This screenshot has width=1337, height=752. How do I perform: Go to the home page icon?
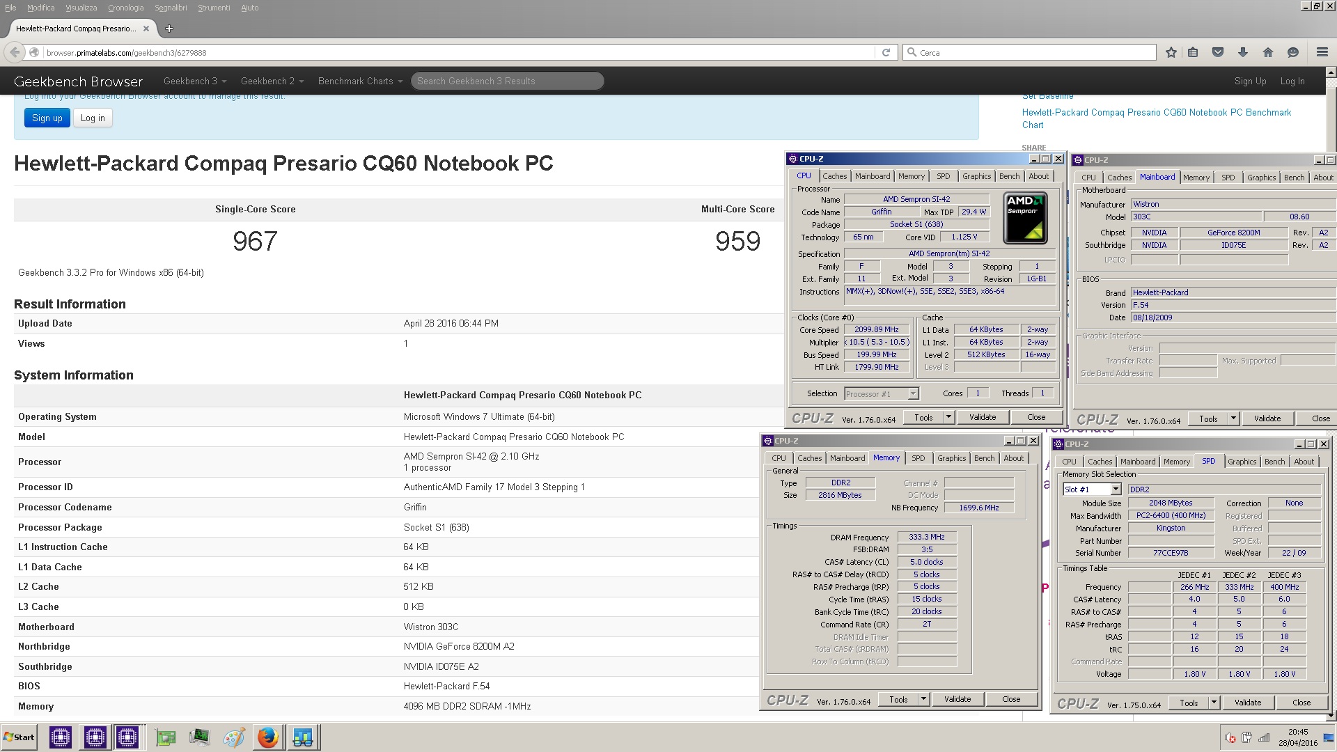click(x=1268, y=52)
